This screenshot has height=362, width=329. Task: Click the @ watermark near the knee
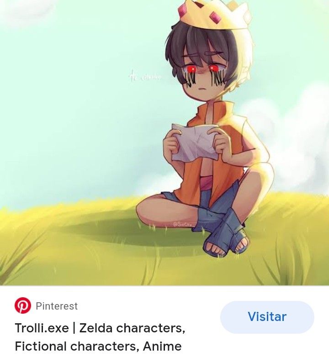pyautogui.click(x=184, y=224)
